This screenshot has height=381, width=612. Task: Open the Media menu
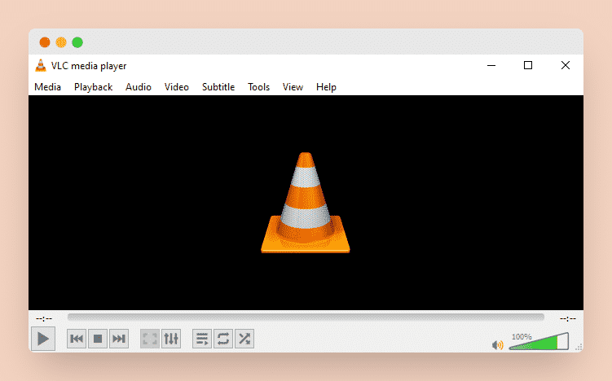(47, 87)
